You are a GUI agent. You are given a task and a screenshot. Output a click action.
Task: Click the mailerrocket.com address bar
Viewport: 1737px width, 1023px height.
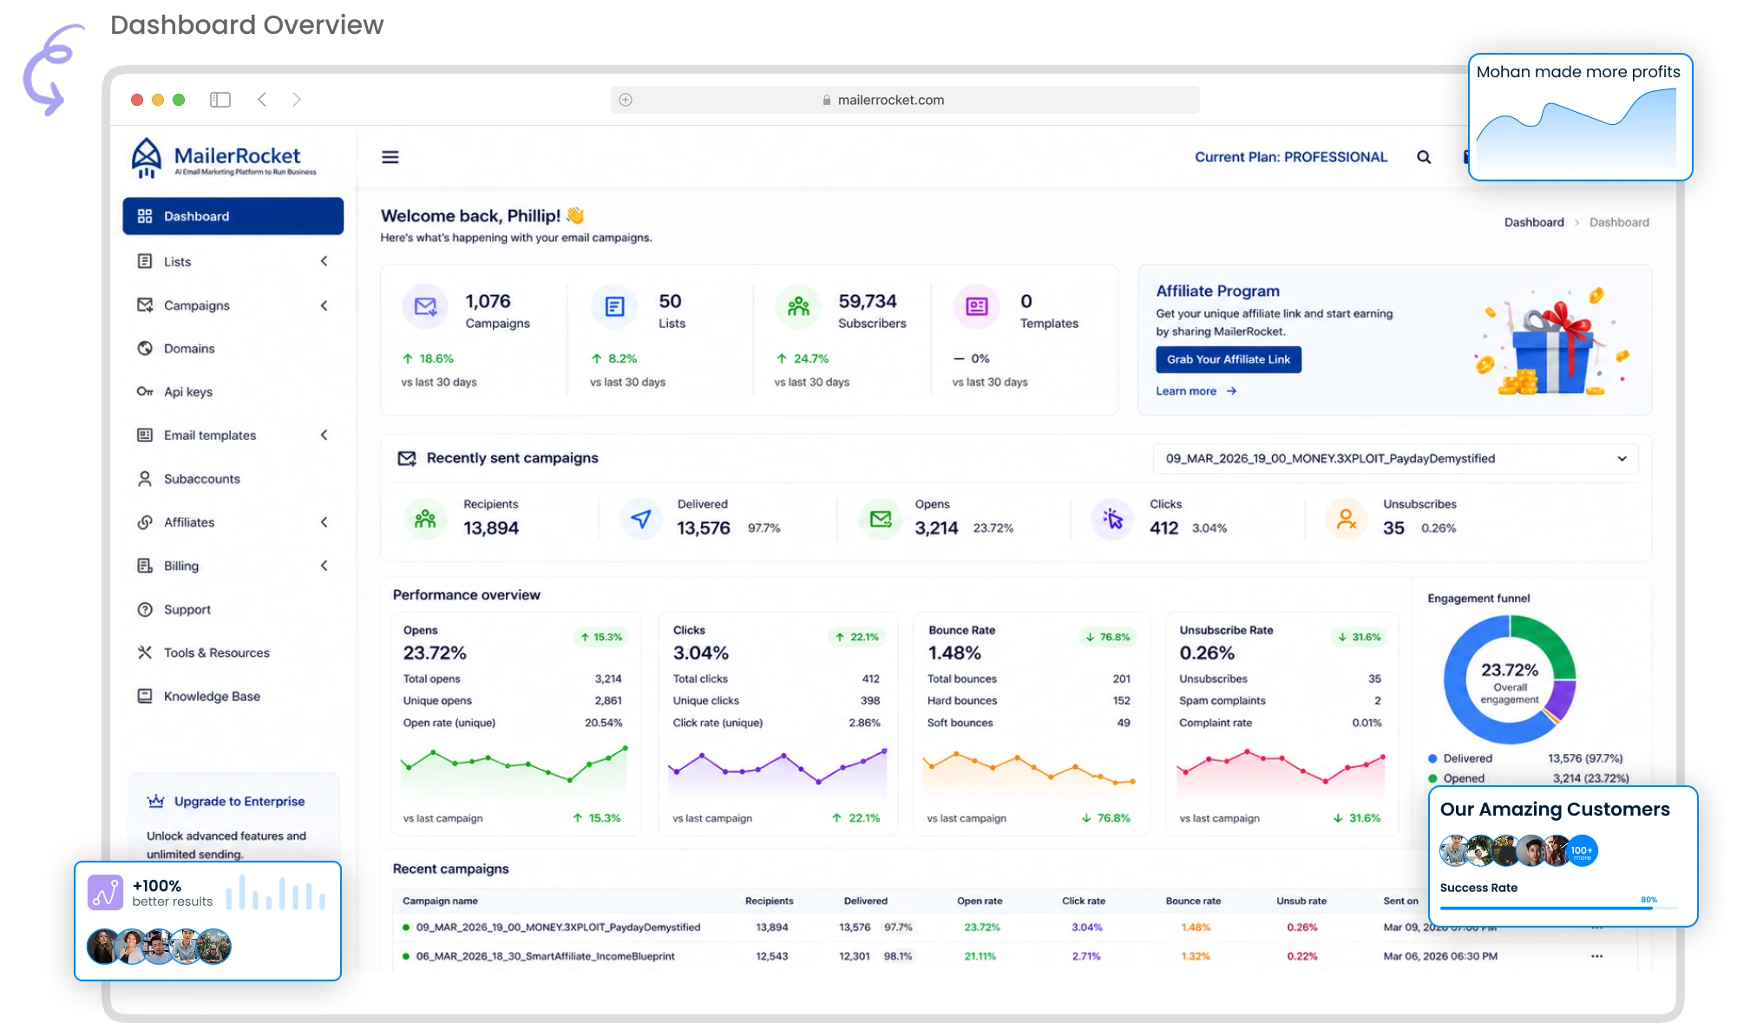[905, 100]
